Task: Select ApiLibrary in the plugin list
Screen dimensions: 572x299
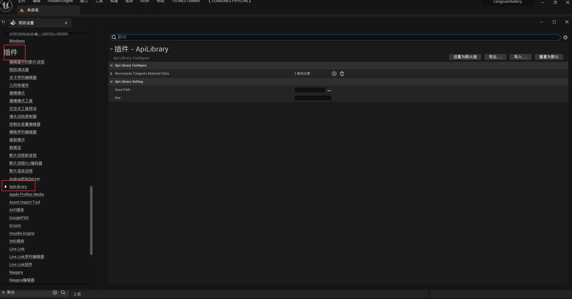Action: coord(18,187)
